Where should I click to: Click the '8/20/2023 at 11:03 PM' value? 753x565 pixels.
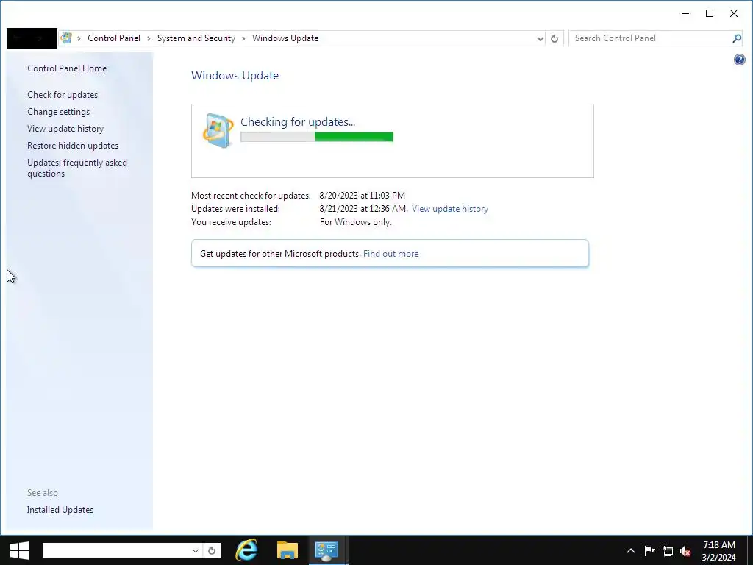click(x=362, y=196)
